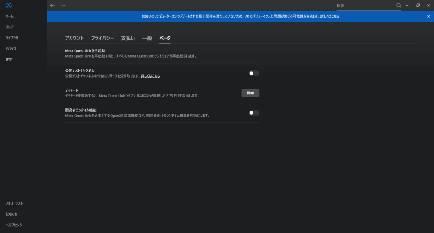Click the 公開テストチャンネル heading text
The image size is (434, 233).
pos(79,71)
